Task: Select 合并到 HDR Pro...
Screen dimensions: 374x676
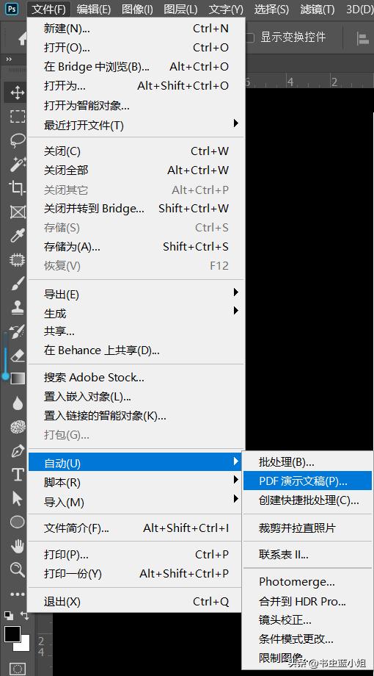Action: (307, 601)
